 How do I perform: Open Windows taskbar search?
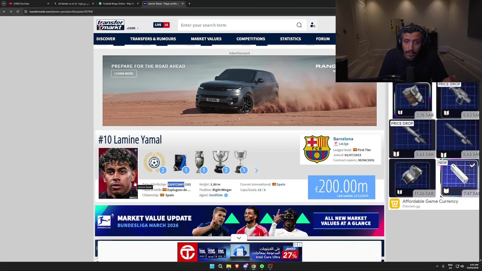pos(220,266)
